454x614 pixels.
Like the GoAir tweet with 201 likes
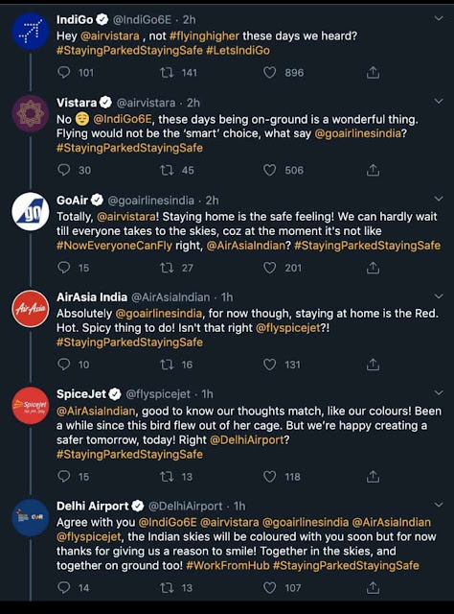pyautogui.click(x=269, y=268)
